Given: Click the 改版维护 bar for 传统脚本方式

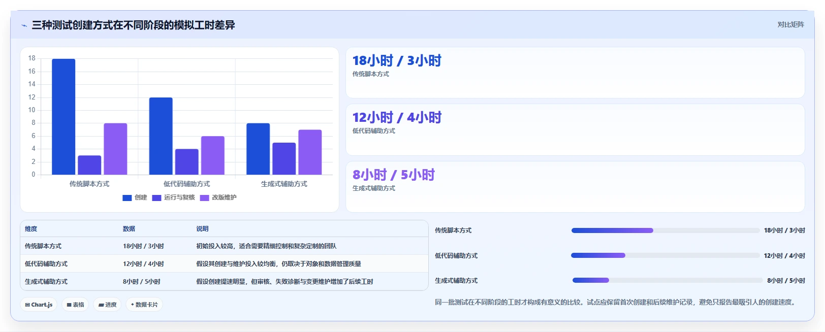Looking at the screenshot, I should click(x=115, y=149).
